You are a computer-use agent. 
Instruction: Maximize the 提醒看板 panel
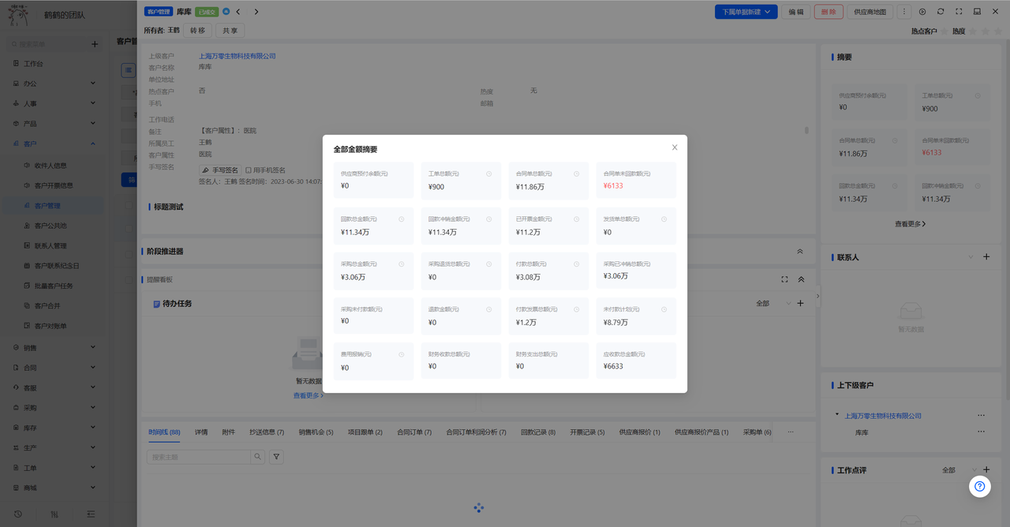[x=784, y=279]
